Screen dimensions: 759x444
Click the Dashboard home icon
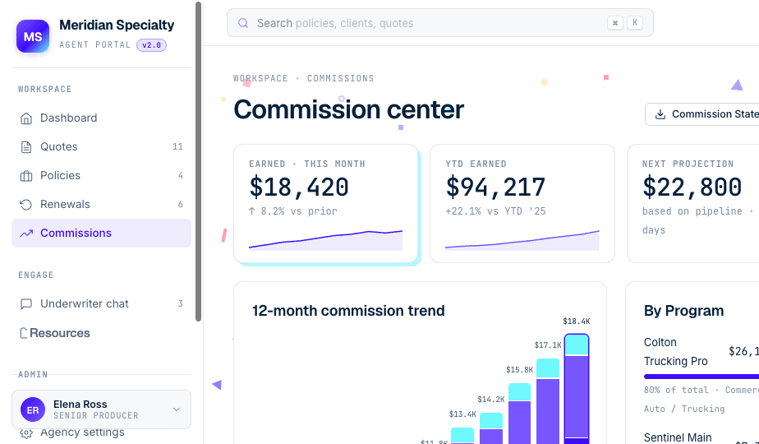(x=26, y=118)
